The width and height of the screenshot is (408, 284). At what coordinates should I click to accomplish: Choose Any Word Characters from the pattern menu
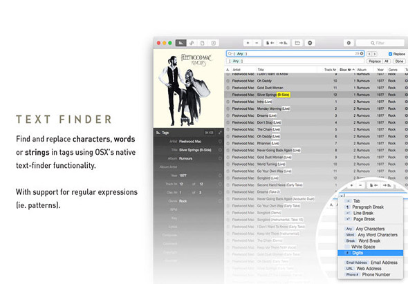(370, 235)
